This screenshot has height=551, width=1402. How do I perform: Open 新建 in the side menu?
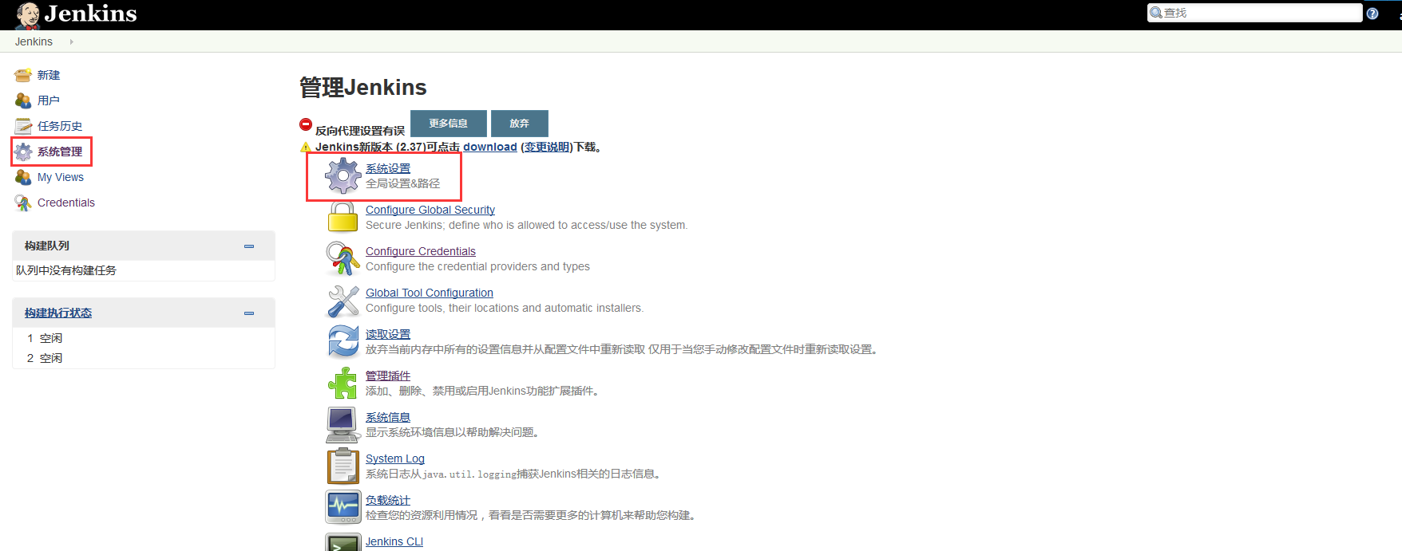(x=49, y=75)
